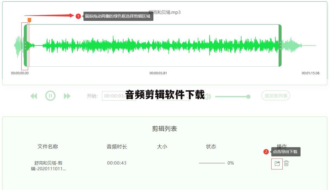Click the fast-forward double-arrow icon
The width and height of the screenshot is (329, 190).
67,96
